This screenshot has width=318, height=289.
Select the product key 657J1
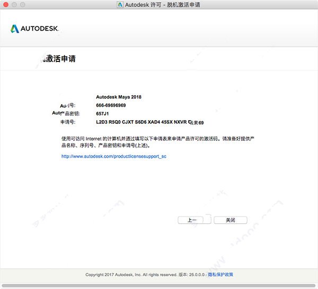(102, 114)
